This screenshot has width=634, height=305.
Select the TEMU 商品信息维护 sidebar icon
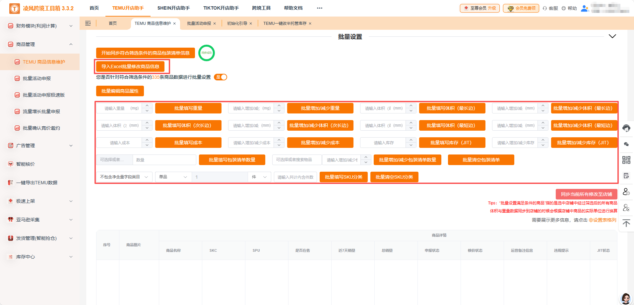17,62
